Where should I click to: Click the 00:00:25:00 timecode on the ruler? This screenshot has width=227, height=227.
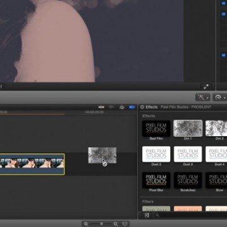[95, 112]
